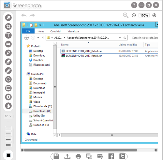
Task: Select the numbered step marker tool
Action: (8, 97)
